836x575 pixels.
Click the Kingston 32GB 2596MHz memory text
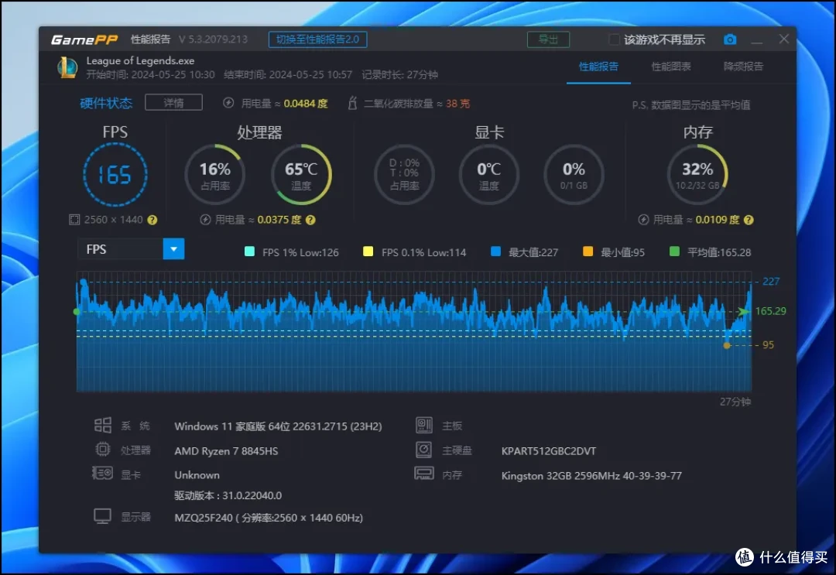(591, 475)
